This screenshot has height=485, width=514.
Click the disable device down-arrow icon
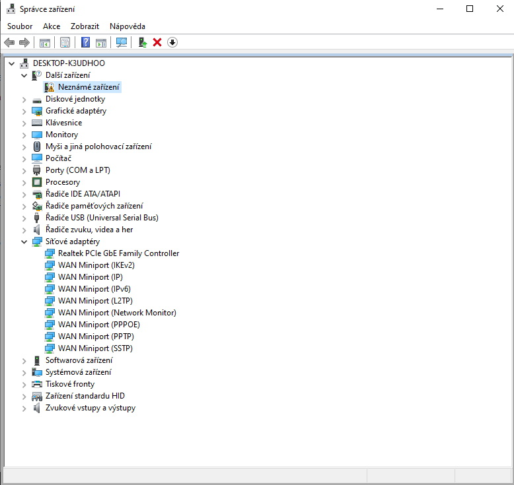[172, 42]
